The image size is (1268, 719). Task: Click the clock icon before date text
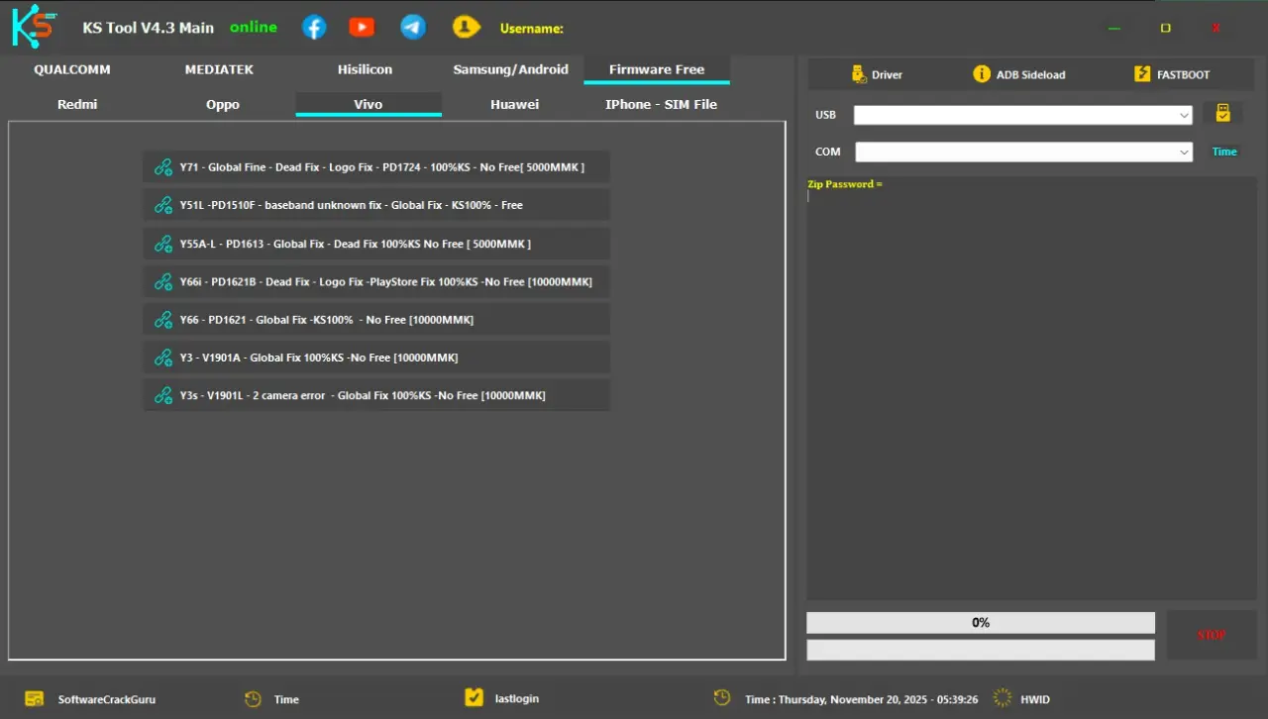coord(722,698)
